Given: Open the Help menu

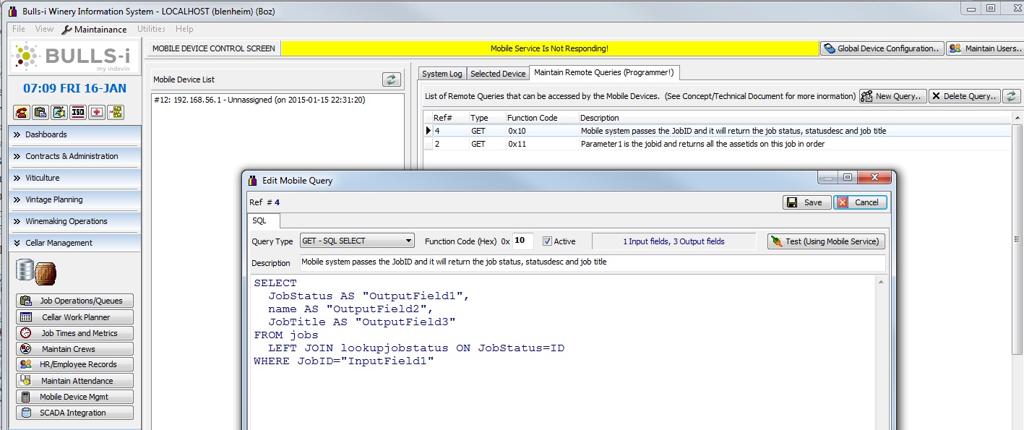Looking at the screenshot, I should 184,29.
